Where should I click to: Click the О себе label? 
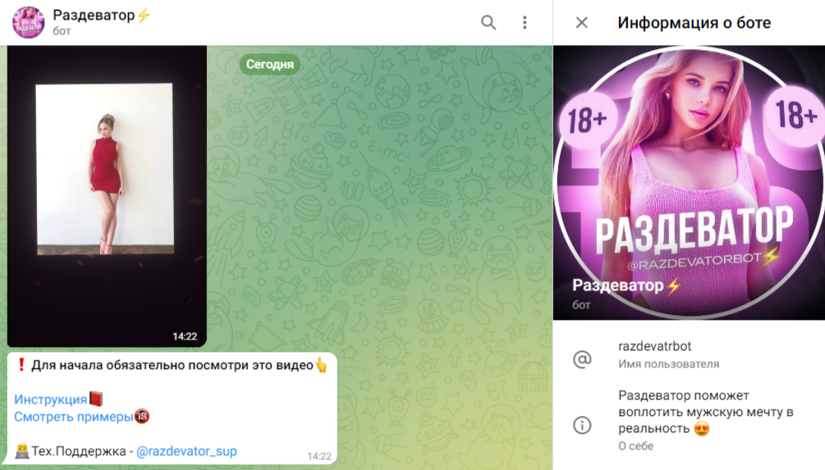(x=635, y=446)
